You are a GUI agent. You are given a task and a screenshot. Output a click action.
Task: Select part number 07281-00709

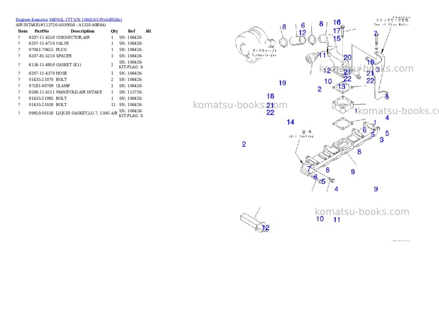(41, 86)
